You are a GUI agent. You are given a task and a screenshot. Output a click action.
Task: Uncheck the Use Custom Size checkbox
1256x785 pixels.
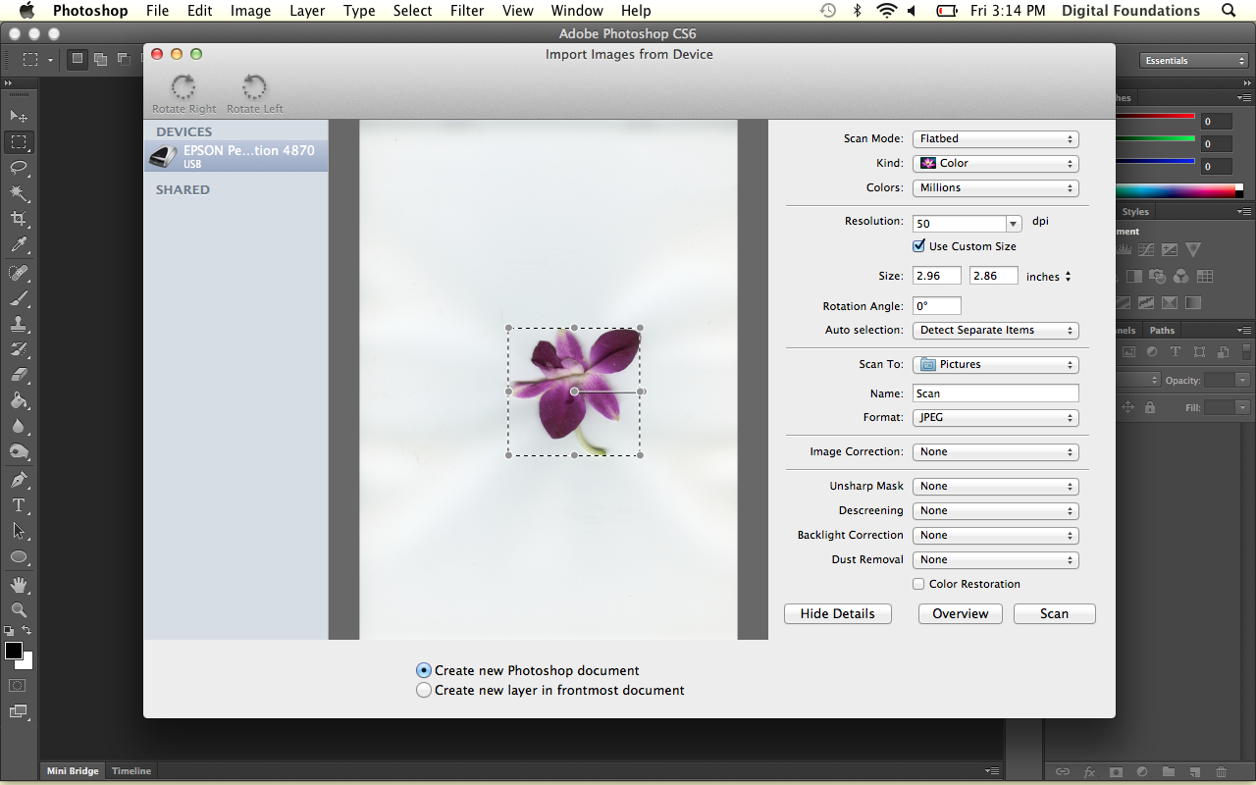click(x=919, y=246)
